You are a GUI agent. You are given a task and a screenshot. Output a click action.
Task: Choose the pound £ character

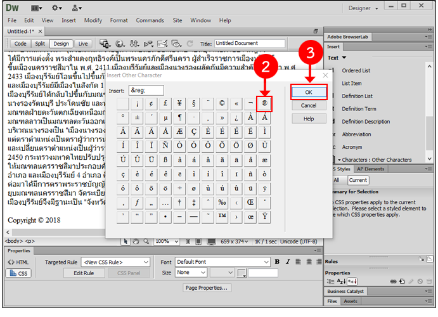tap(166, 103)
